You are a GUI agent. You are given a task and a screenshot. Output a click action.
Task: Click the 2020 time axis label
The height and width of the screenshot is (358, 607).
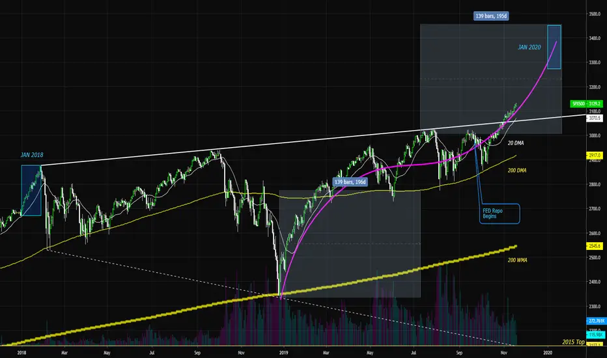(547, 353)
